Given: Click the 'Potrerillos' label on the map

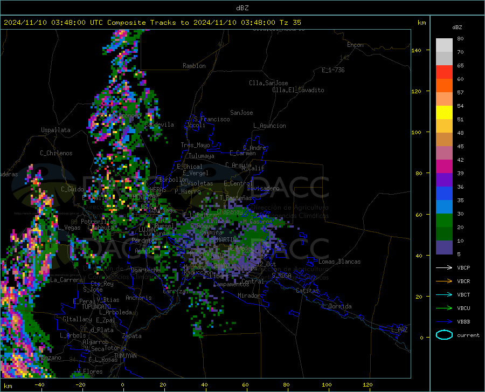Looking at the screenshot, I should coord(99,222).
